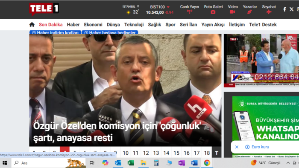
Task: Select slider page 11
Action: [135, 153]
